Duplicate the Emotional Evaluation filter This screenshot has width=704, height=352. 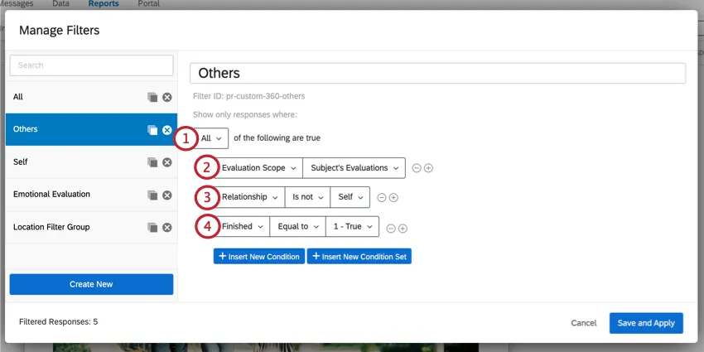[x=152, y=195]
